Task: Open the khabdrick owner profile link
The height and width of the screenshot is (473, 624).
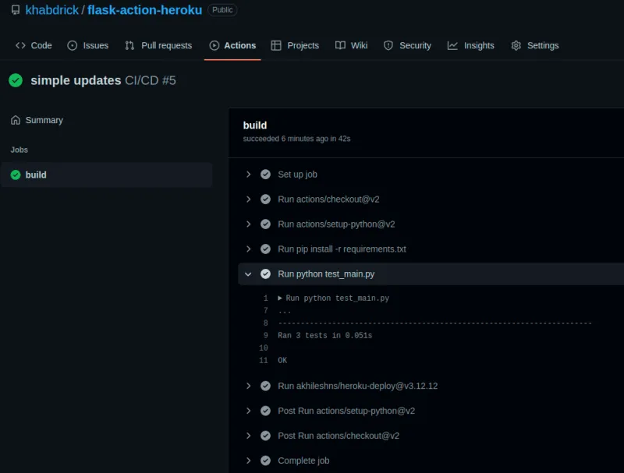Action: click(52, 10)
